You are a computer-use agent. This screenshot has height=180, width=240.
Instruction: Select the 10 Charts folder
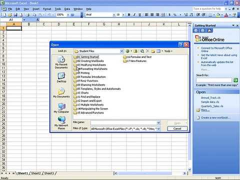(81, 93)
